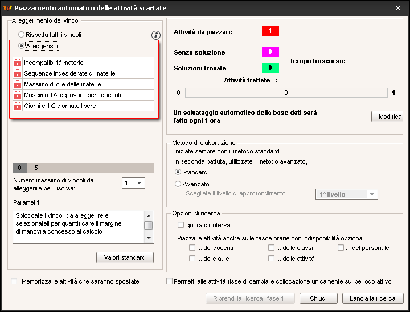Screen dimensions: 410x312
Task: Click the EDT application icon in title bar
Action: pos(7,8)
